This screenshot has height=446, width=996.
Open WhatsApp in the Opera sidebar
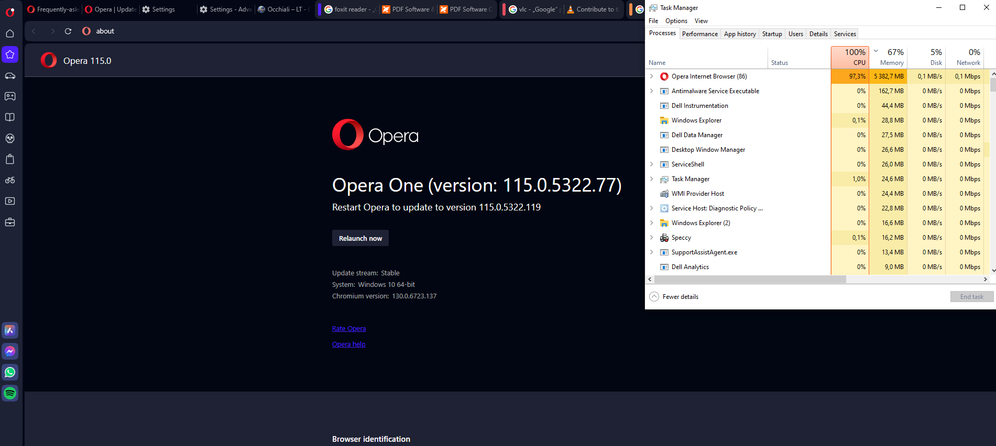pos(10,372)
